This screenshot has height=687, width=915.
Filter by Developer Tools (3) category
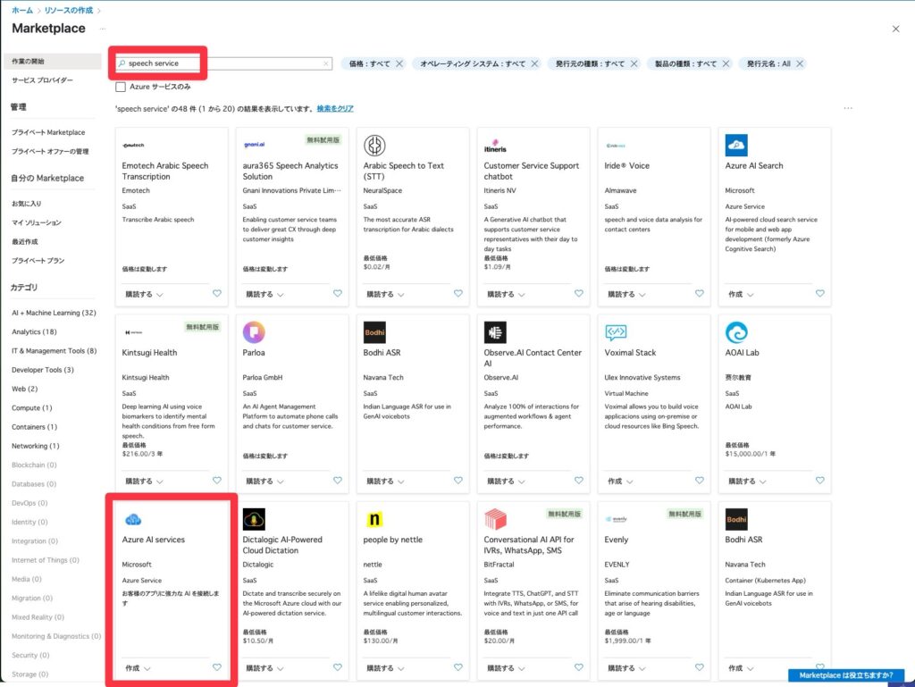click(43, 370)
